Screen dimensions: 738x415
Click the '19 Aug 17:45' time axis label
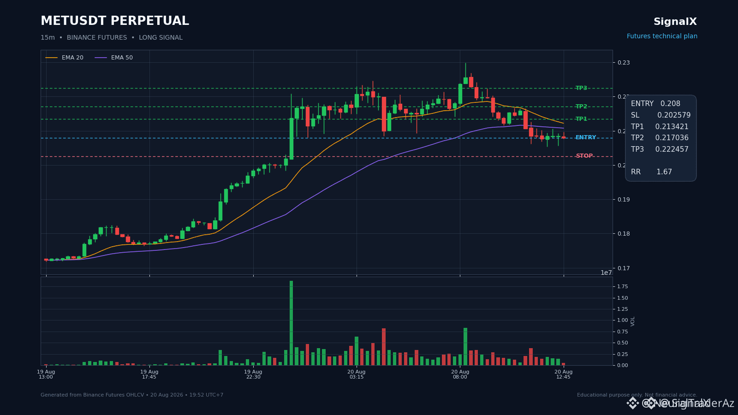point(149,374)
